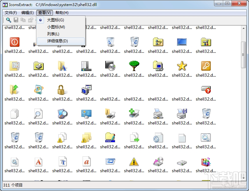Viewport: 249px width, 191px height.
Task: Select the TrueType T font icon
Action: 62,161
